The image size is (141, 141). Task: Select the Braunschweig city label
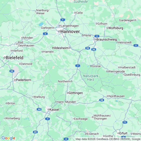107,39
